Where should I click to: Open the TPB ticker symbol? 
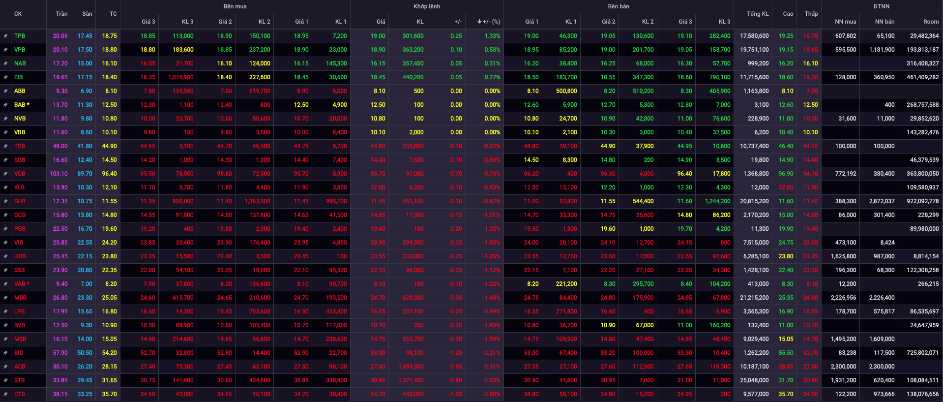click(x=20, y=36)
